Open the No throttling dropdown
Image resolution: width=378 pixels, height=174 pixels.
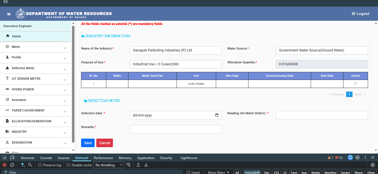click(x=109, y=165)
